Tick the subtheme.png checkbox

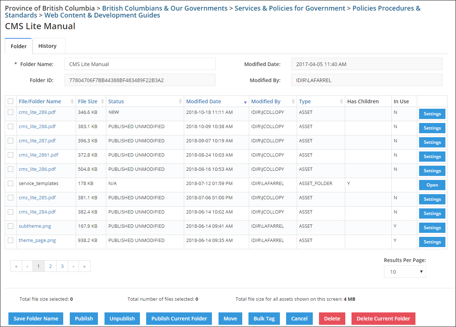[11, 226]
